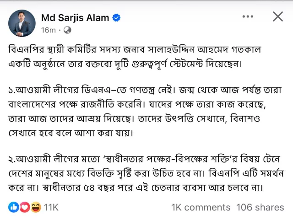293x221 pixels.
Task: View the 11K reactions count list
Action: pos(51,207)
